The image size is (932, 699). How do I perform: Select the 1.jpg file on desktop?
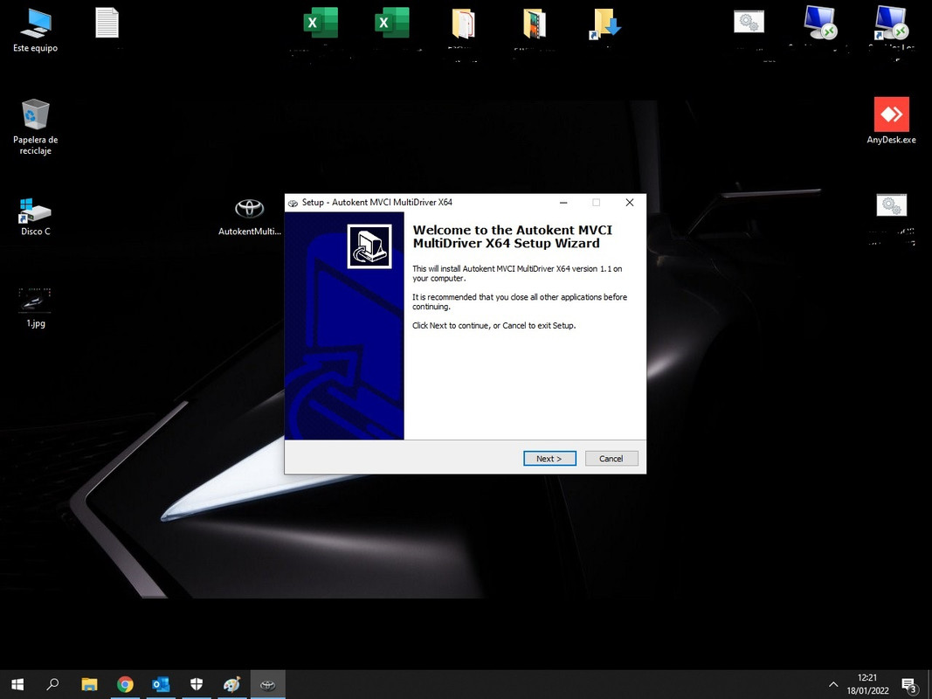(35, 308)
